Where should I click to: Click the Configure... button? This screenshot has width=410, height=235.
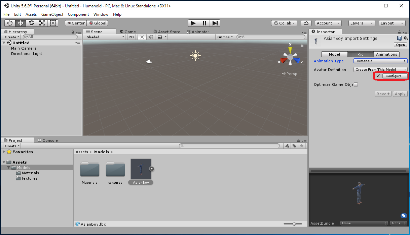[x=395, y=76]
